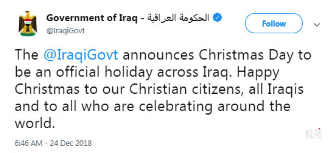Open the gray @IraqiGovt handle under the name
The image size is (329, 153).
65,31
